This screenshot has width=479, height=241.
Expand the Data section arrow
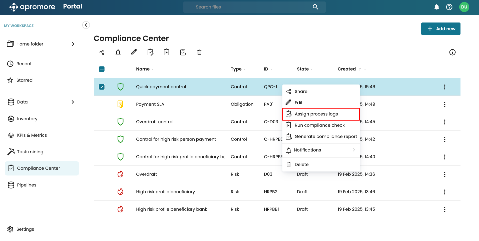[73, 102]
